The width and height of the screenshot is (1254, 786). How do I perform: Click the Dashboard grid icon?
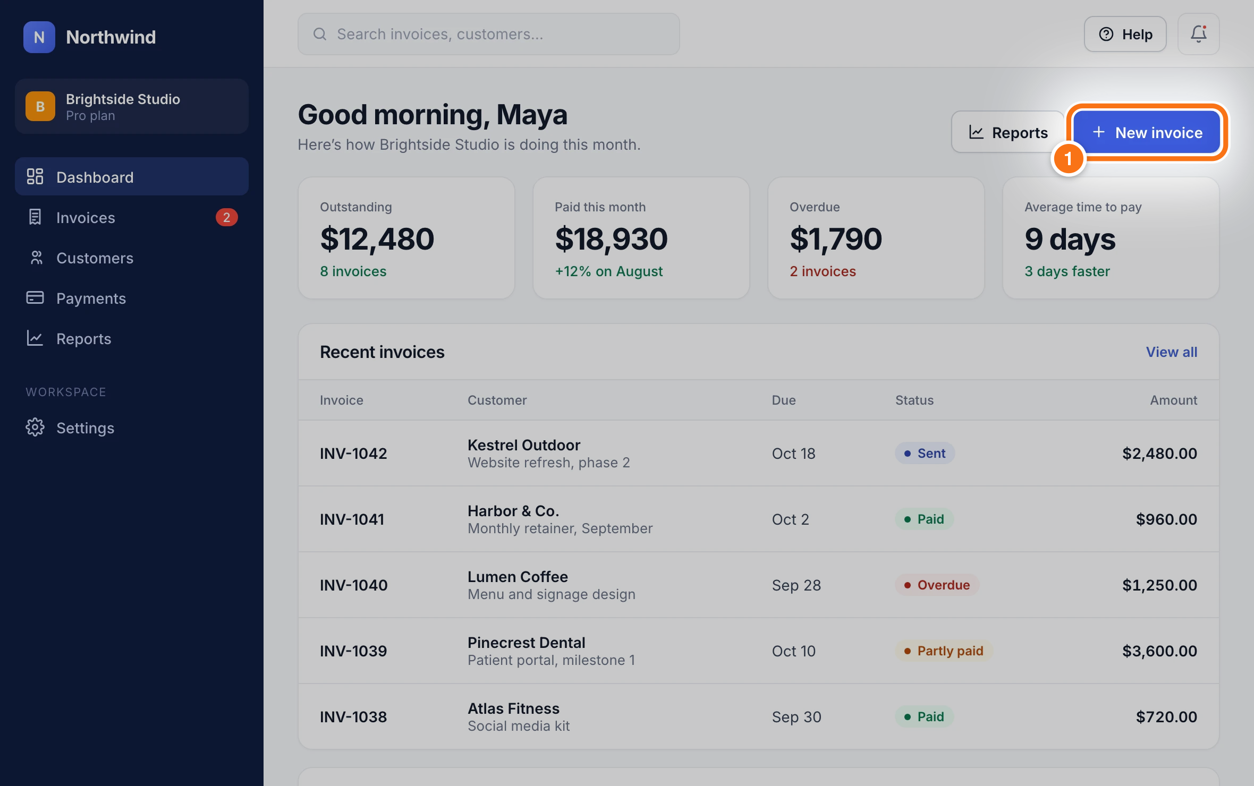(x=35, y=176)
